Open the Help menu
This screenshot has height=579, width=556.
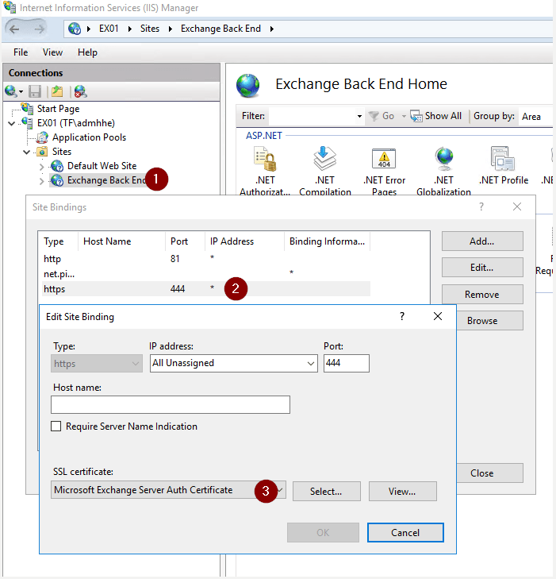(87, 52)
